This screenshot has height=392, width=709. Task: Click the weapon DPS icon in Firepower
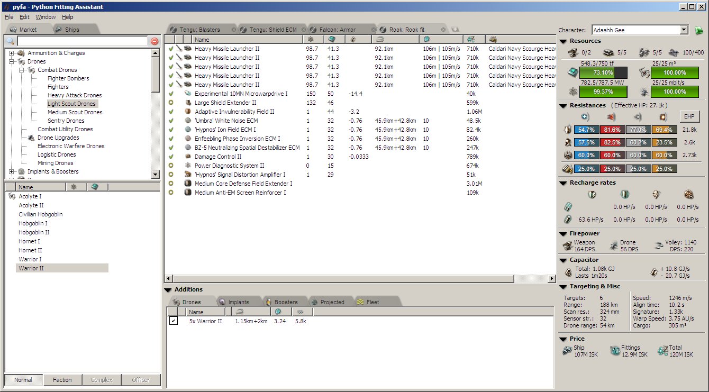tap(567, 245)
